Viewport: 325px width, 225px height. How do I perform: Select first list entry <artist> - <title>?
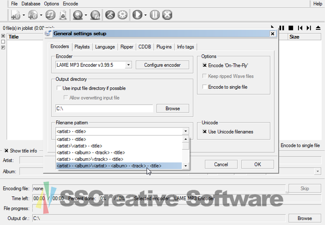pyautogui.click(x=119, y=139)
